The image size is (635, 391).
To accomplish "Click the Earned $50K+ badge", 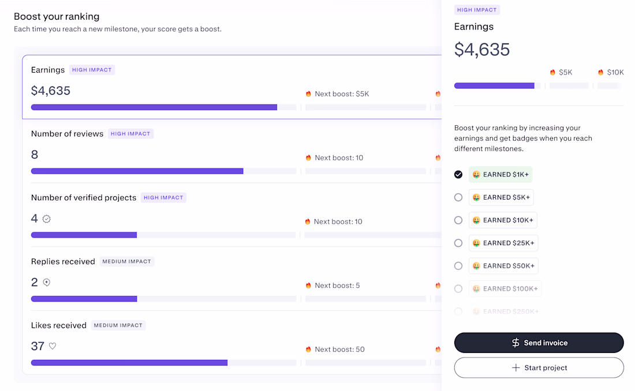I will click(503, 266).
